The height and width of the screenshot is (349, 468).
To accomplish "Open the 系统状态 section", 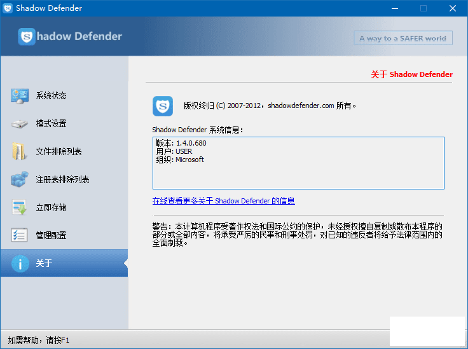I will click(64, 96).
